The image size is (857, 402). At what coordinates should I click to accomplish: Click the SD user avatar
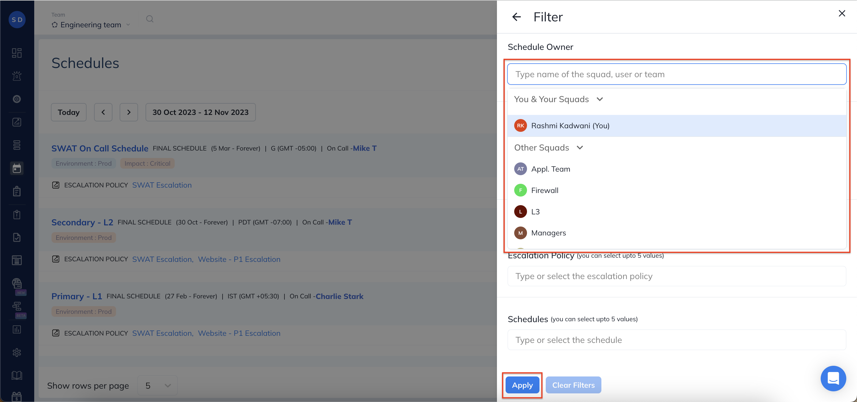point(17,20)
